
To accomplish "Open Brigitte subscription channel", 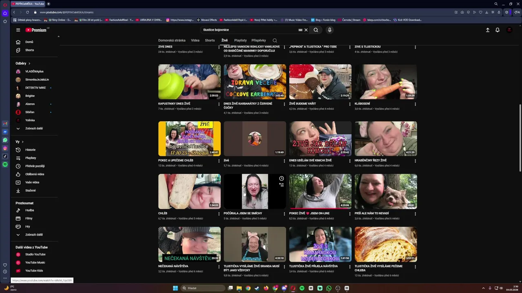I will [34, 96].
